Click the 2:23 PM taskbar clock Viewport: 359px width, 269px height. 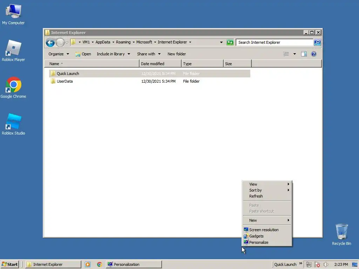341,264
